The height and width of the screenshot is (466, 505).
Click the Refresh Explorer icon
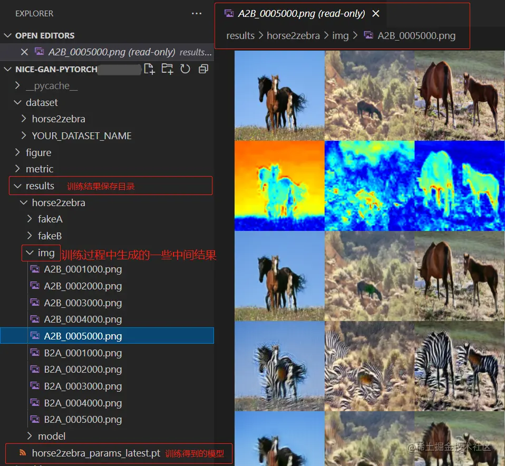point(185,69)
